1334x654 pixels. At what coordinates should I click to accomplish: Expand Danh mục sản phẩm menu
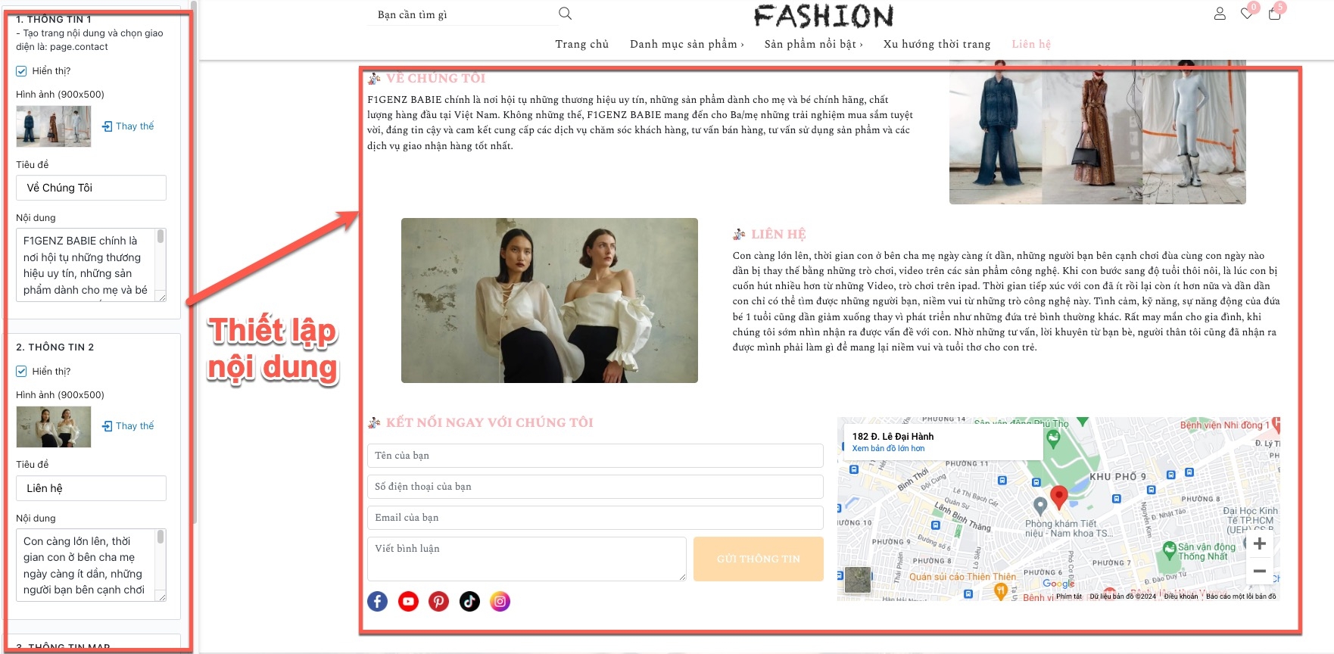(x=687, y=44)
